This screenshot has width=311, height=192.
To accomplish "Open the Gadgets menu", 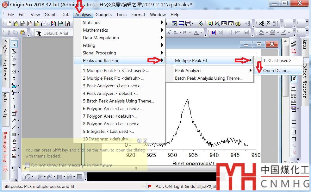I will point(103,15).
